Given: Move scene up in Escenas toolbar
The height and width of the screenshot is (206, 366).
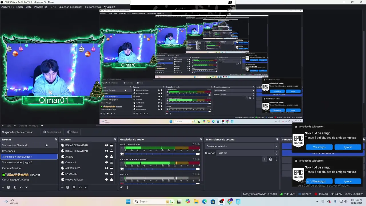Looking at the screenshot, I should coord(21,187).
